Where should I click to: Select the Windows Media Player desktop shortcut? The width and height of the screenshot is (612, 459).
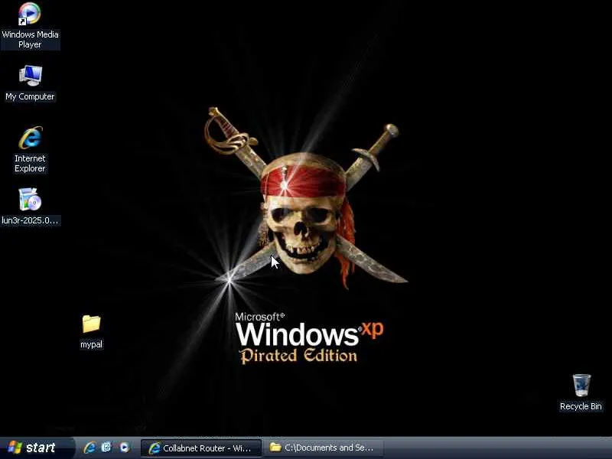[30, 26]
